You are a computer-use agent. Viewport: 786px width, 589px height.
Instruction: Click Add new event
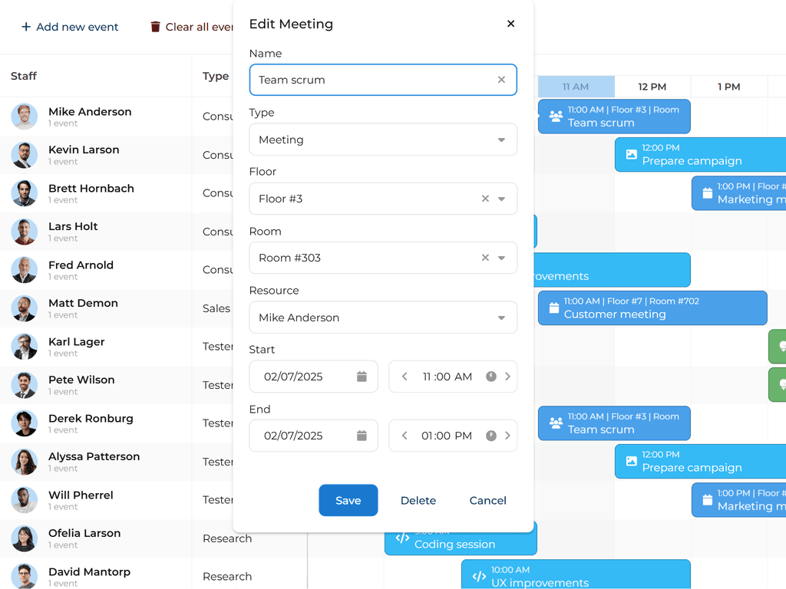pos(70,27)
